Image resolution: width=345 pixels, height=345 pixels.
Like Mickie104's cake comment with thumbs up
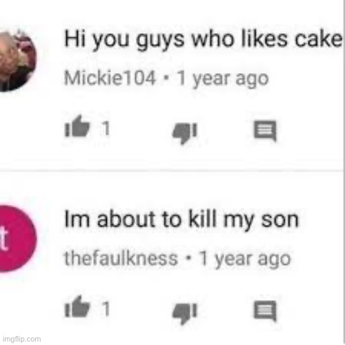click(77, 126)
